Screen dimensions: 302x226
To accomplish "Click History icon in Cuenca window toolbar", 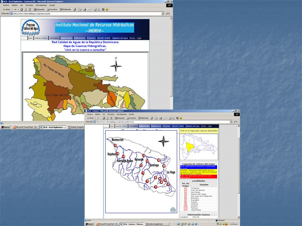I will (x=151, y=118).
